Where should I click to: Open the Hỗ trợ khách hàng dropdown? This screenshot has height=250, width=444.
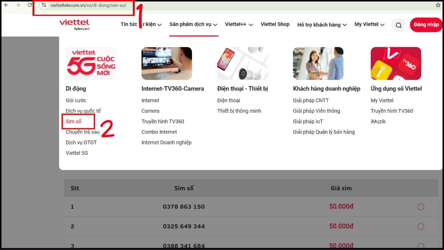click(x=321, y=25)
